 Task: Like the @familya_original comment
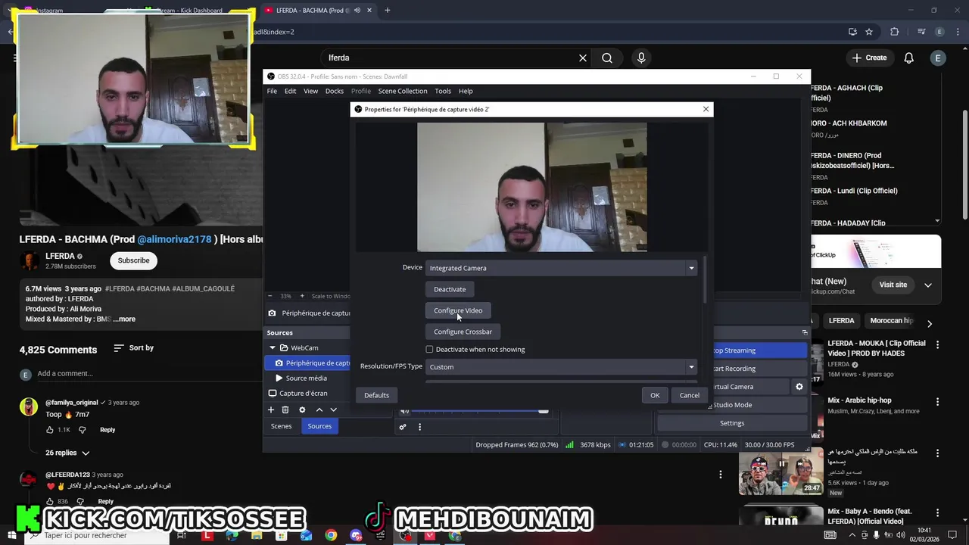(50, 430)
